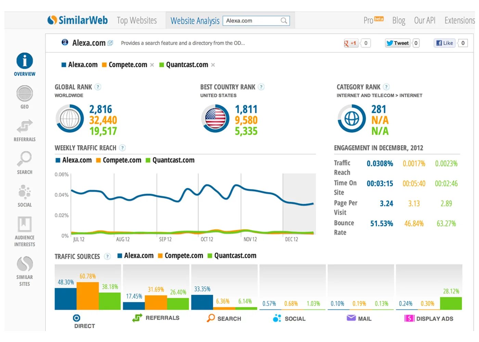Open Alexa.com external link icon

(x=110, y=43)
